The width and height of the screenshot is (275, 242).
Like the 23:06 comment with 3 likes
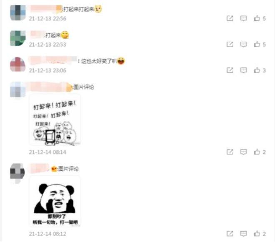[257, 70]
